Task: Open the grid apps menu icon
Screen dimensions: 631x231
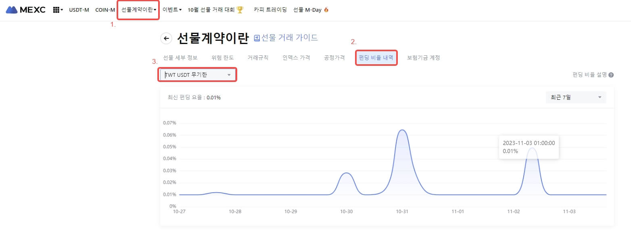Action: click(x=57, y=10)
